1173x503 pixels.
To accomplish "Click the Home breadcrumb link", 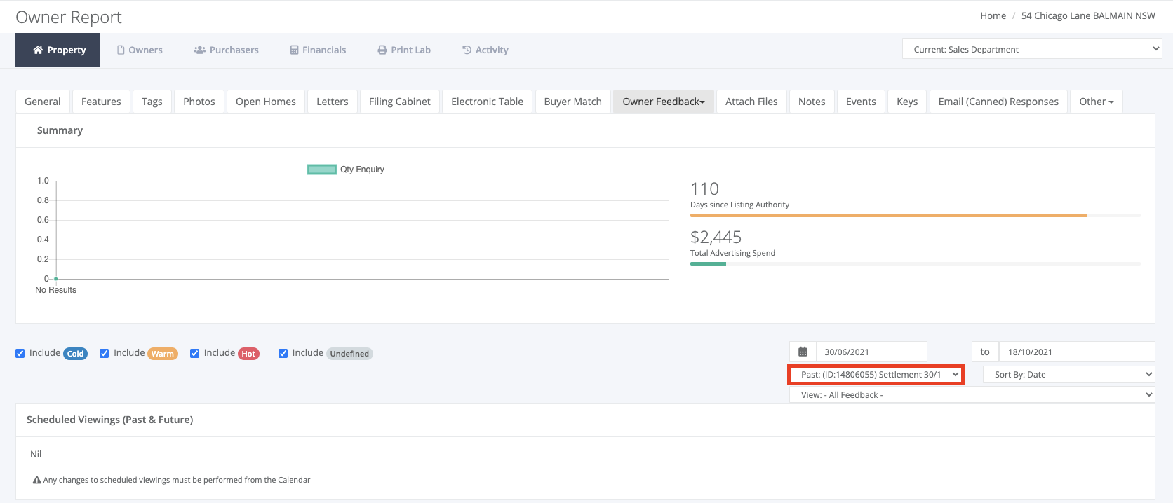I will click(993, 15).
